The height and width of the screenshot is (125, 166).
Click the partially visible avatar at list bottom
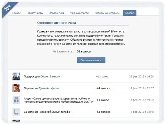point(16,121)
